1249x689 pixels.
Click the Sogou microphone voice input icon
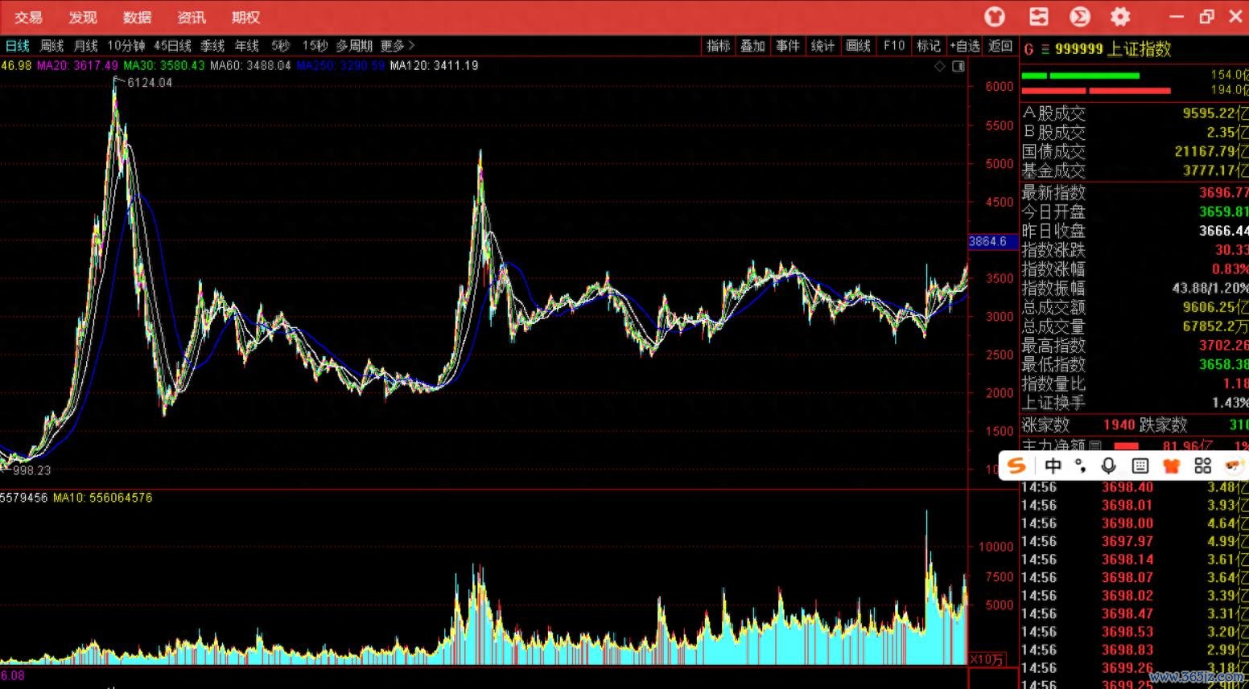coord(1108,465)
